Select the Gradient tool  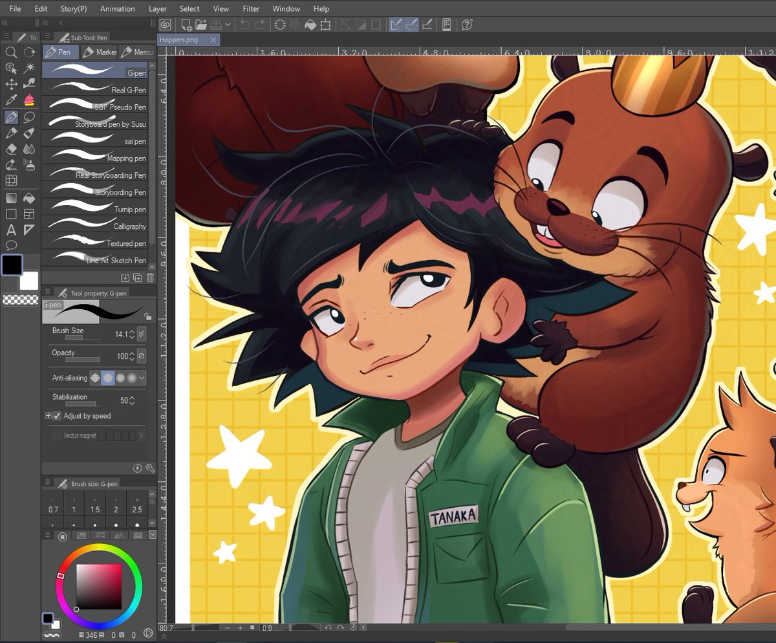11,198
